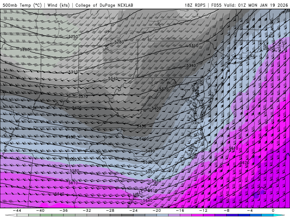The image size is (290, 217).
Task: Click the -12 colorbar tick label
Action: click(203, 210)
